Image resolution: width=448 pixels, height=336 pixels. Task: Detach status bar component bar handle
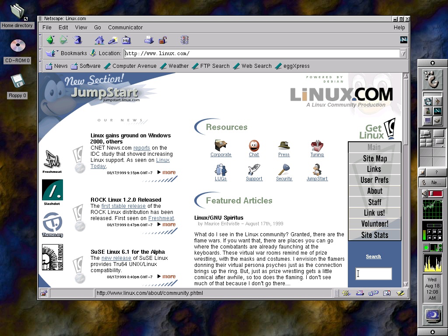(x=336, y=293)
